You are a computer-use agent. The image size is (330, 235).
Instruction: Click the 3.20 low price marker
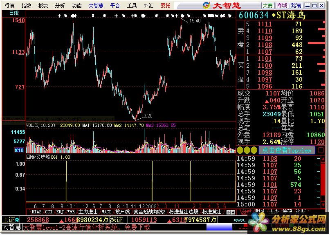point(148,116)
